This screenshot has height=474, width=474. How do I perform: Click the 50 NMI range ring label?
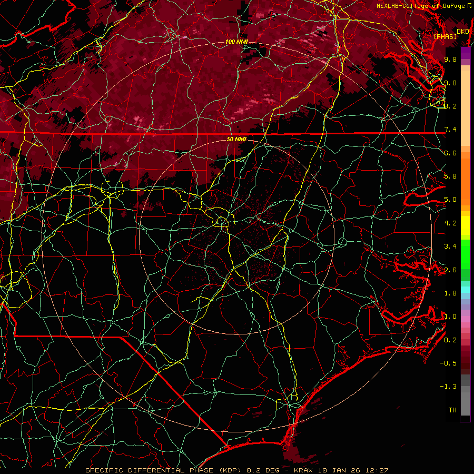[x=236, y=139]
